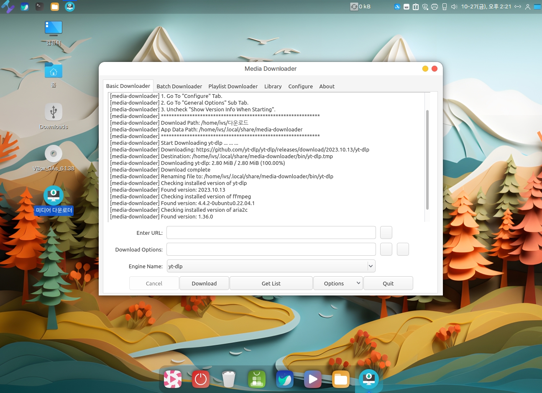Open the terminal from the top panel
Viewport: 542px width, 393px height.
(x=39, y=6)
